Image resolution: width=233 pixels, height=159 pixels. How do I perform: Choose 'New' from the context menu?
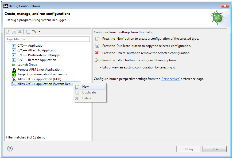tap(90, 87)
